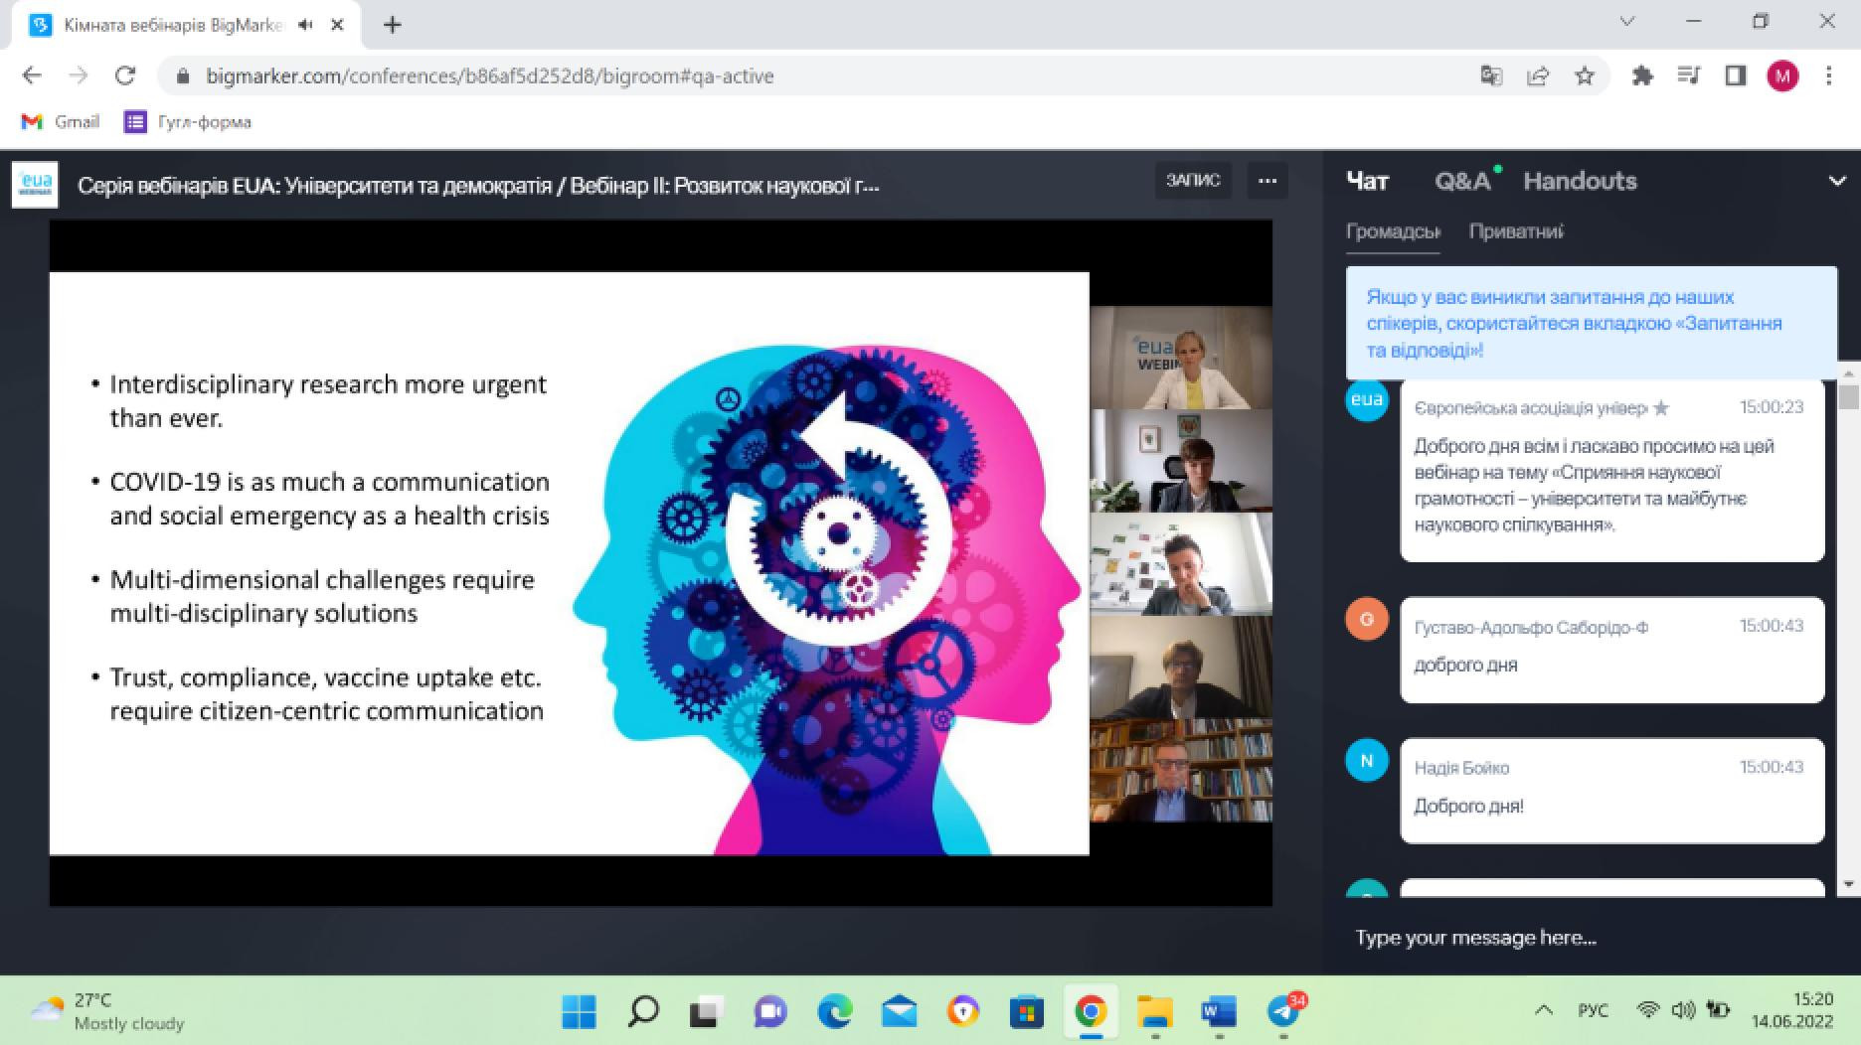
Task: Open Google Chrome from the taskbar
Action: (1091, 1012)
